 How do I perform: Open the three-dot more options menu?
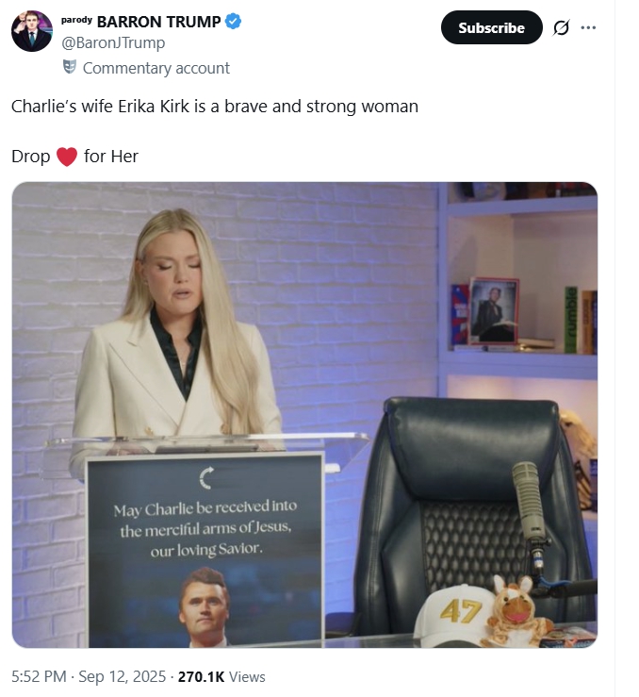588,27
